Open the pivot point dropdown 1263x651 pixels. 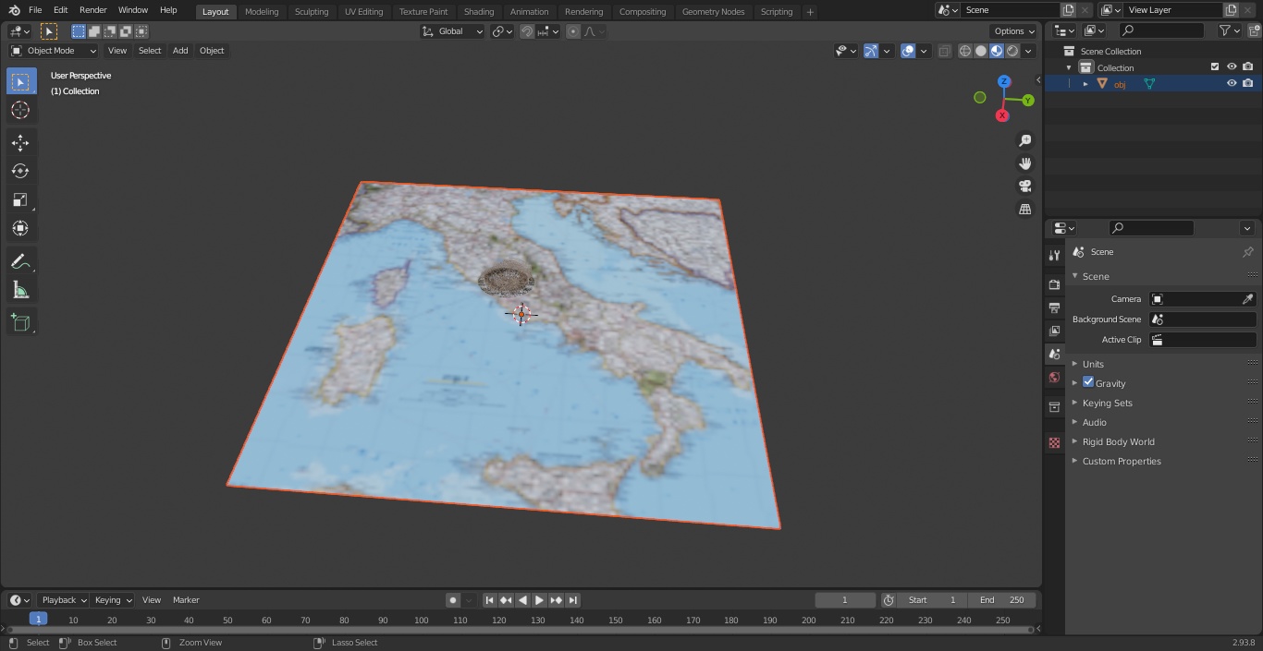(x=502, y=31)
